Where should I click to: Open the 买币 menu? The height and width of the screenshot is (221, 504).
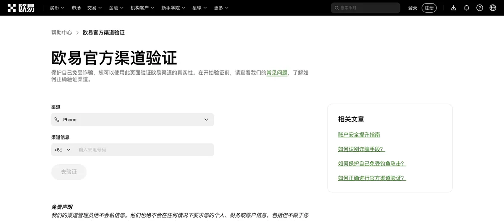(57, 8)
